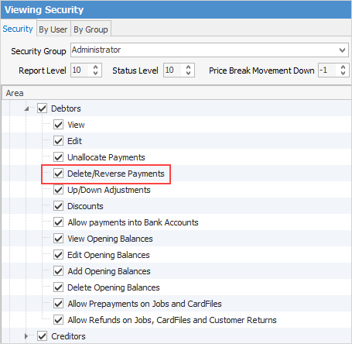
Task: Toggle the Up/Down Adjustments checkbox
Action: 58,190
